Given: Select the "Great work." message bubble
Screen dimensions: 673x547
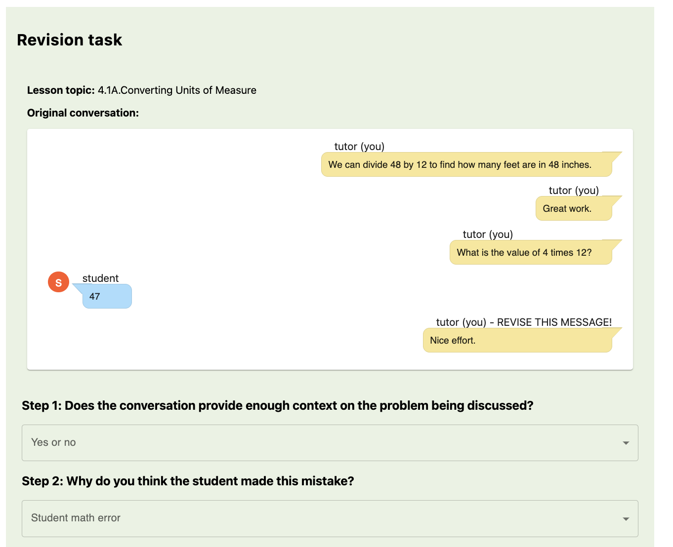Looking at the screenshot, I should click(573, 209).
